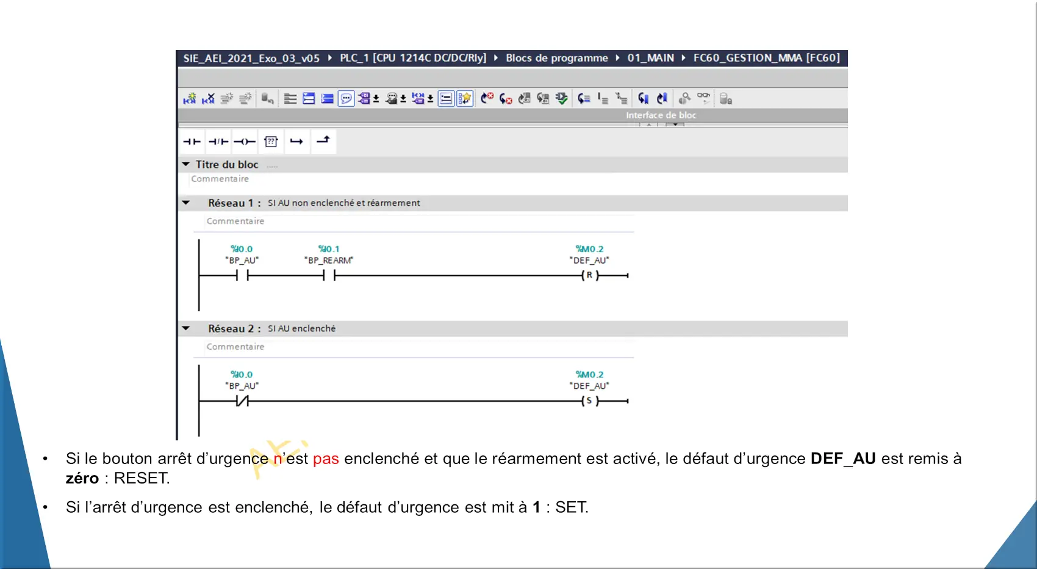The width and height of the screenshot is (1037, 569).
Task: Click the compile check green checkmark icon
Action: click(x=562, y=98)
